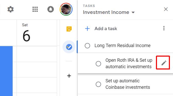Select the Tasks icon in side panel
The image size is (173, 96).
(x=69, y=47)
